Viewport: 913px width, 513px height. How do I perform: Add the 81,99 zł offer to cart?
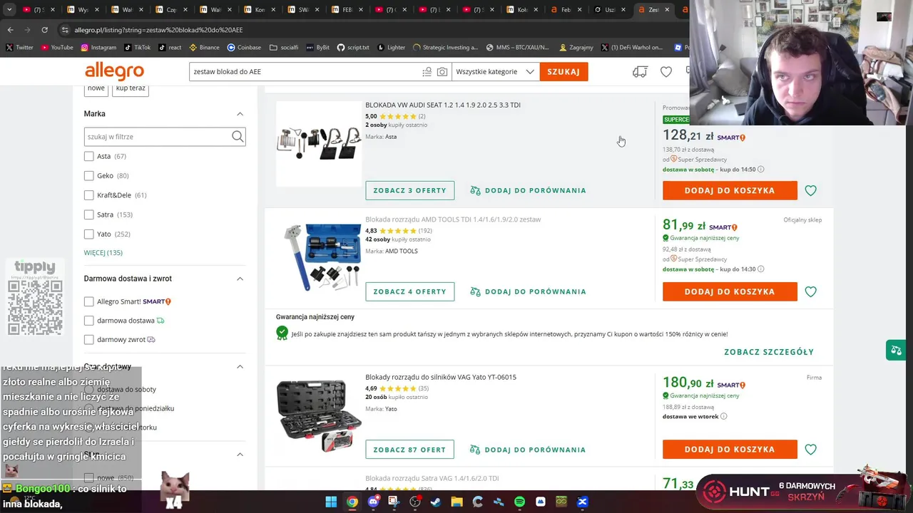(x=730, y=291)
